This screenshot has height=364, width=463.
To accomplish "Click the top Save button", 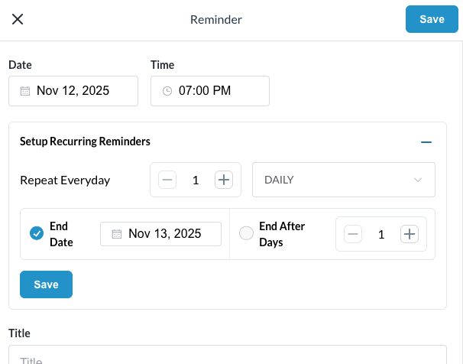I will (x=432, y=19).
